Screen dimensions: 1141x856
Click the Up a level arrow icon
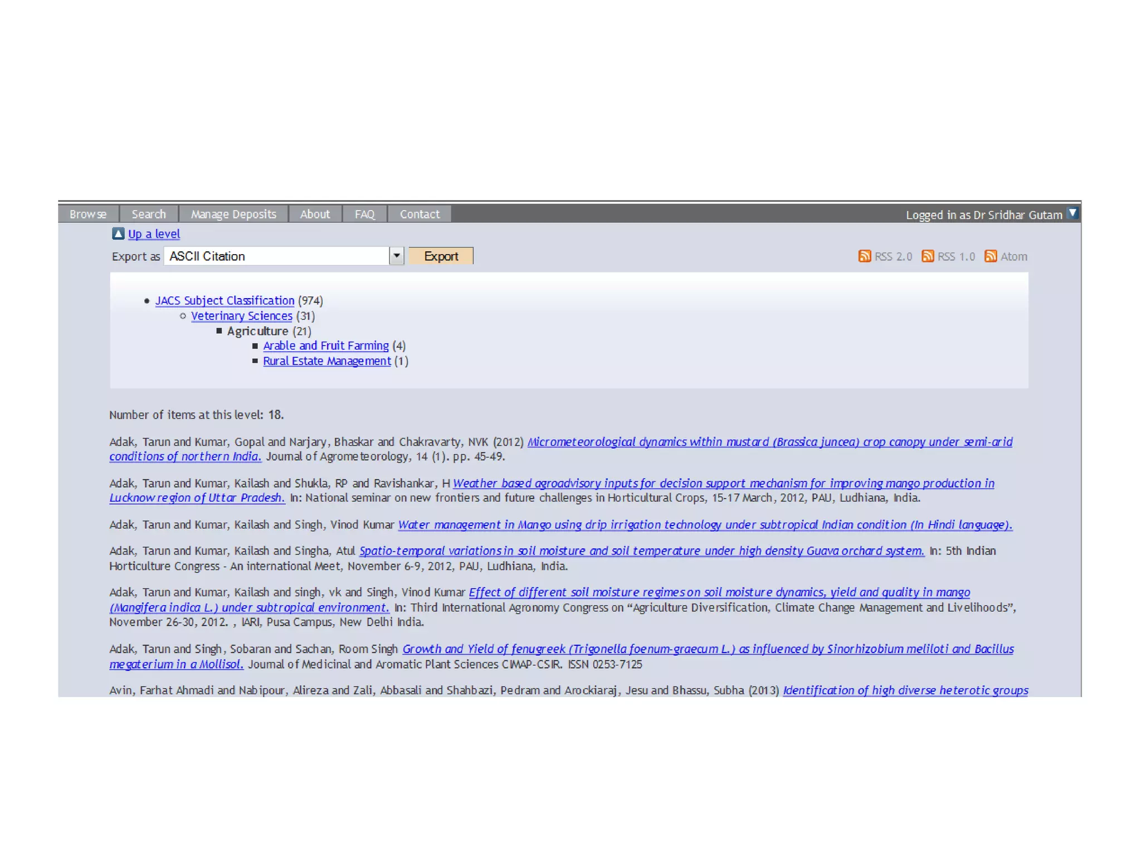(118, 234)
